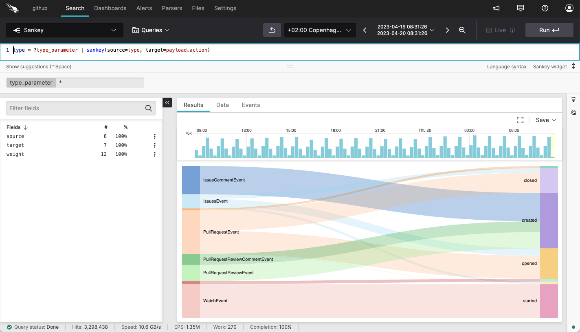Open Dashboards in the top navigation

(x=110, y=8)
